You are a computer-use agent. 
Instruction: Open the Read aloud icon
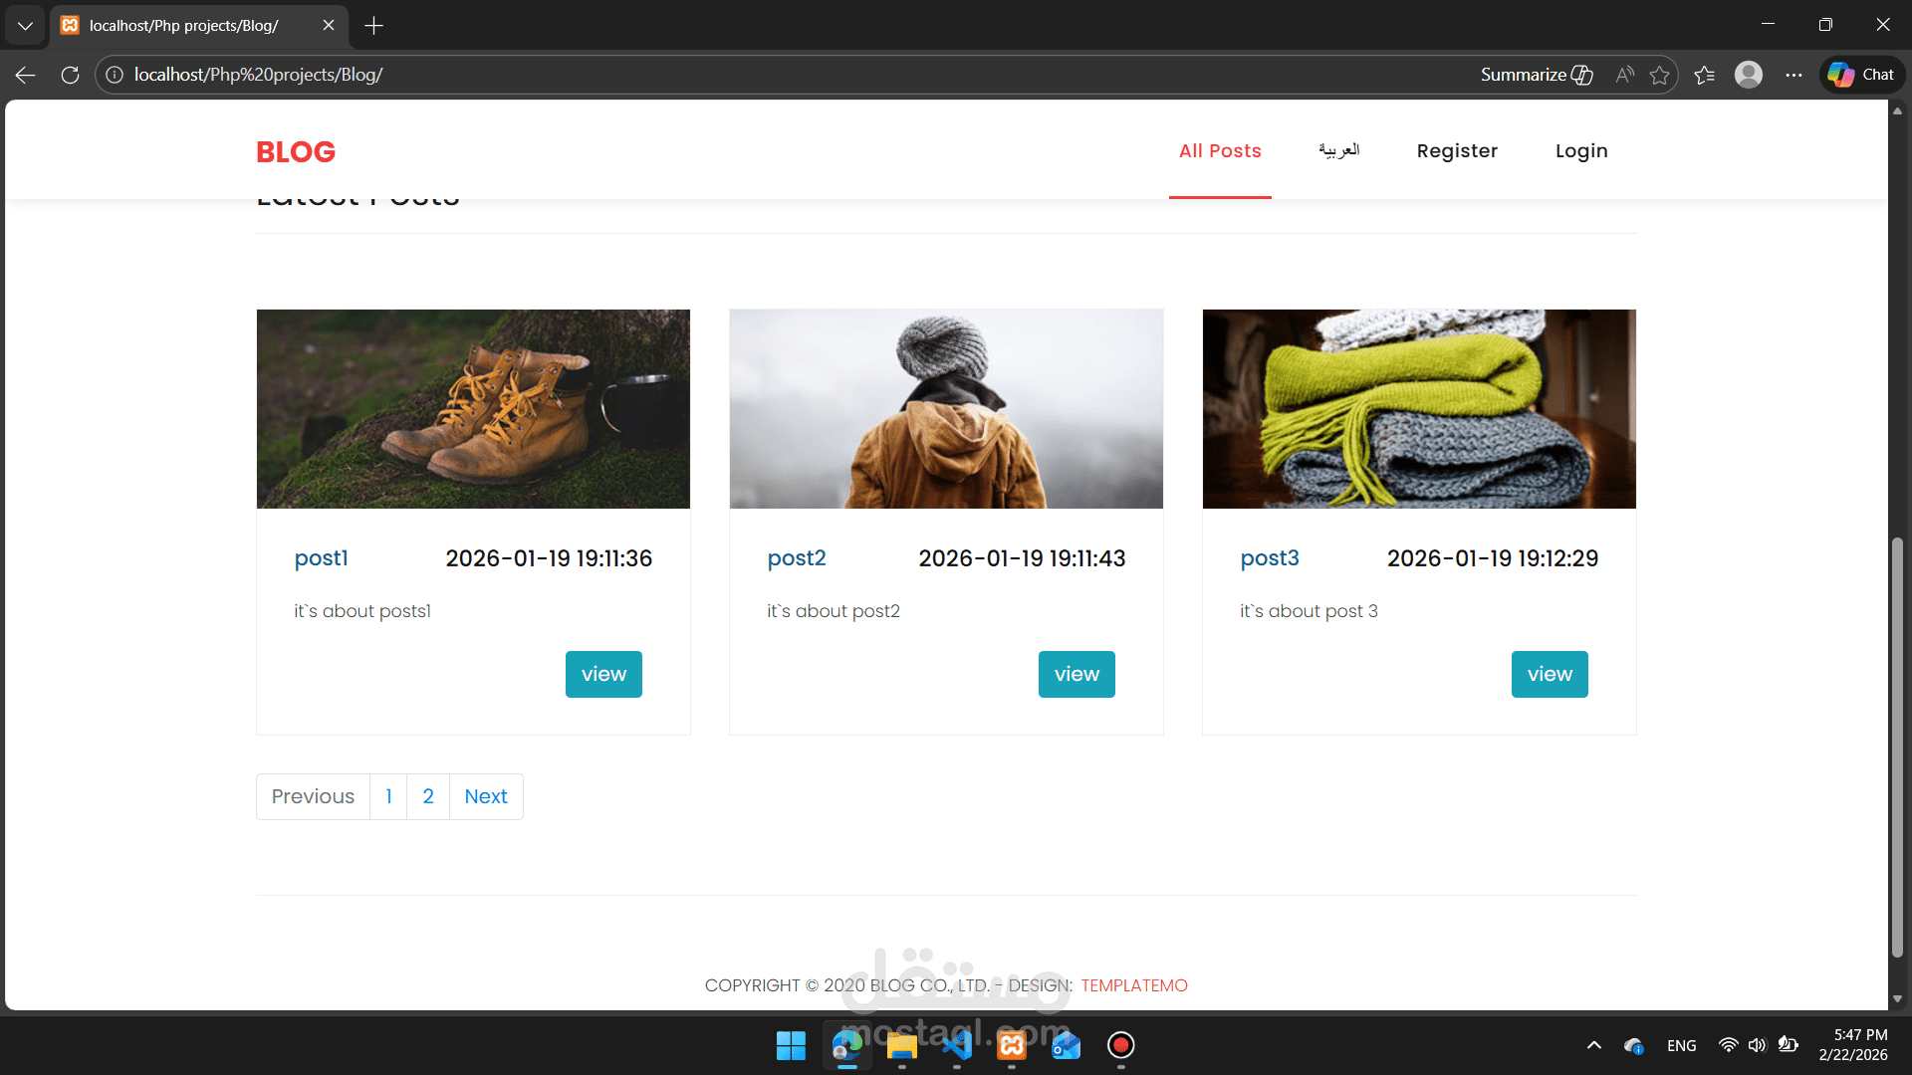1625,75
